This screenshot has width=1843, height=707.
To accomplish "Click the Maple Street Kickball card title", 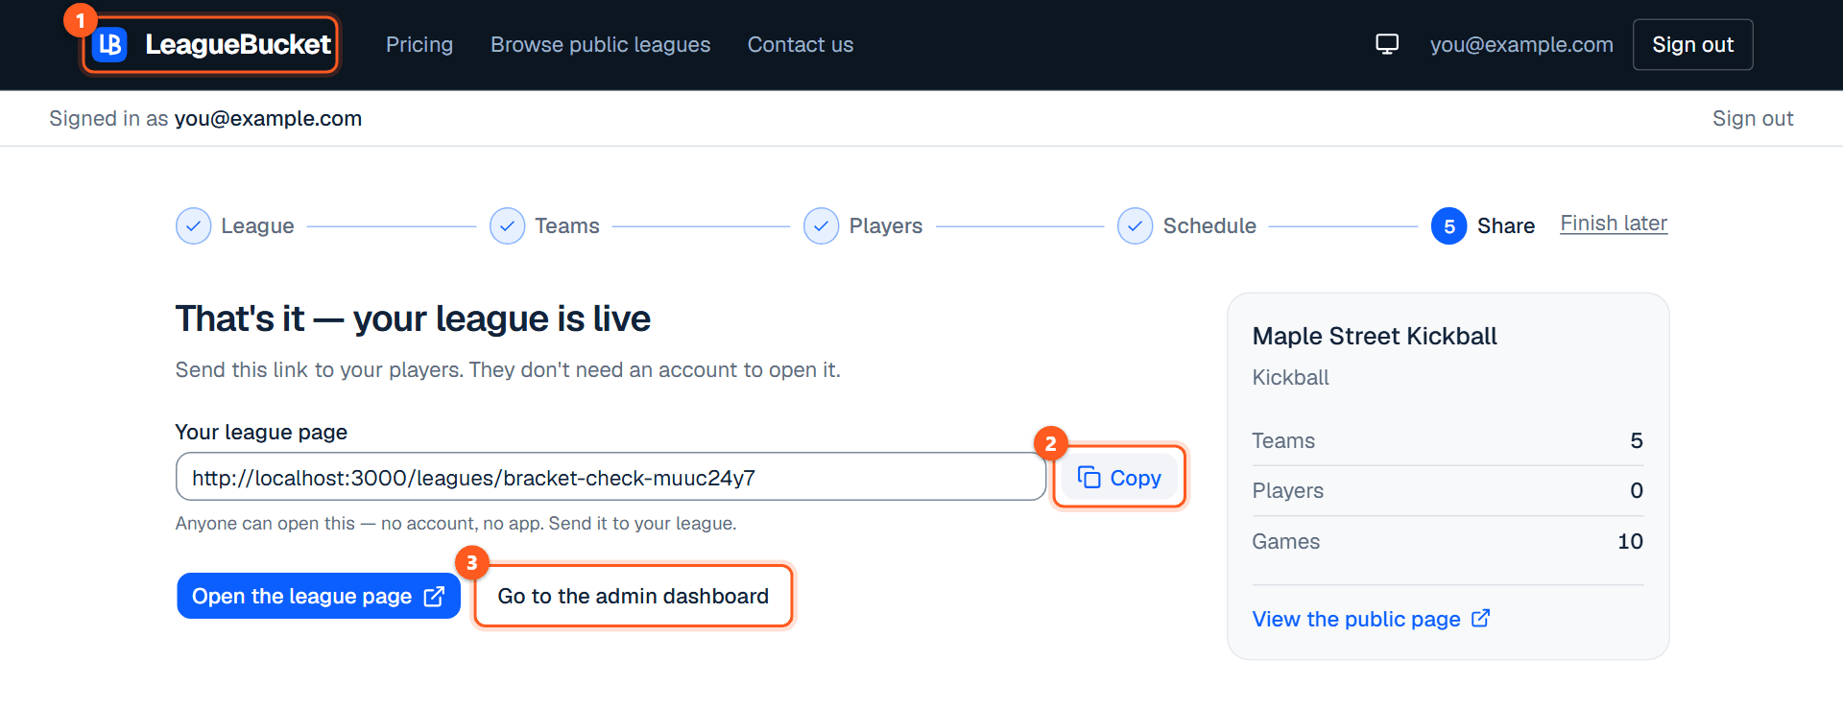I will pyautogui.click(x=1375, y=337).
